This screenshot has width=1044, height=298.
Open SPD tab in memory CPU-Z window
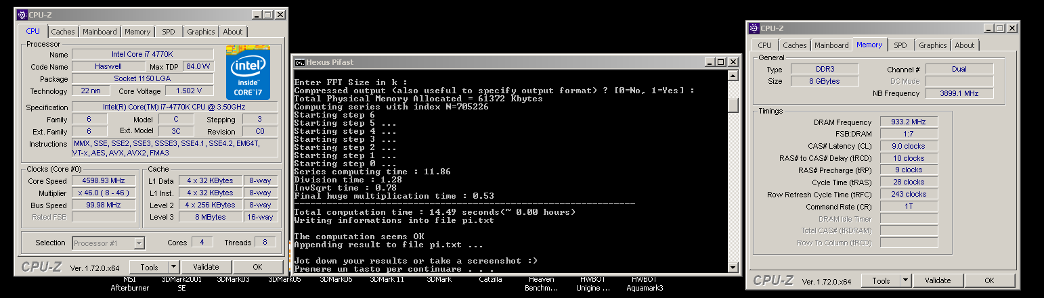[900, 45]
